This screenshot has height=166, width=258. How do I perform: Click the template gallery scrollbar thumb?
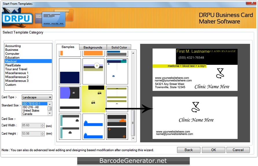pyautogui.click(x=133, y=123)
